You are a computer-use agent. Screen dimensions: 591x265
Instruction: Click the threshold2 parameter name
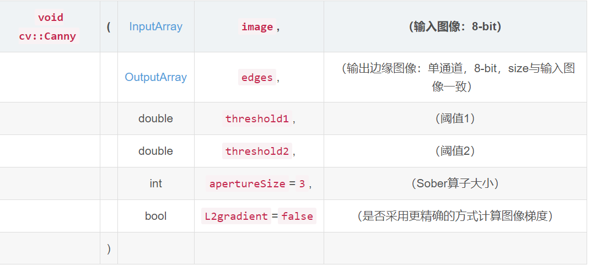(257, 151)
